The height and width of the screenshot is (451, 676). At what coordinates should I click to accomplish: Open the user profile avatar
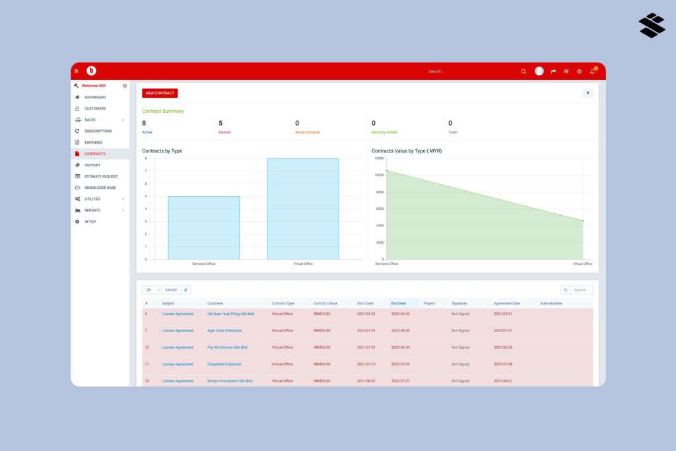pyautogui.click(x=539, y=71)
